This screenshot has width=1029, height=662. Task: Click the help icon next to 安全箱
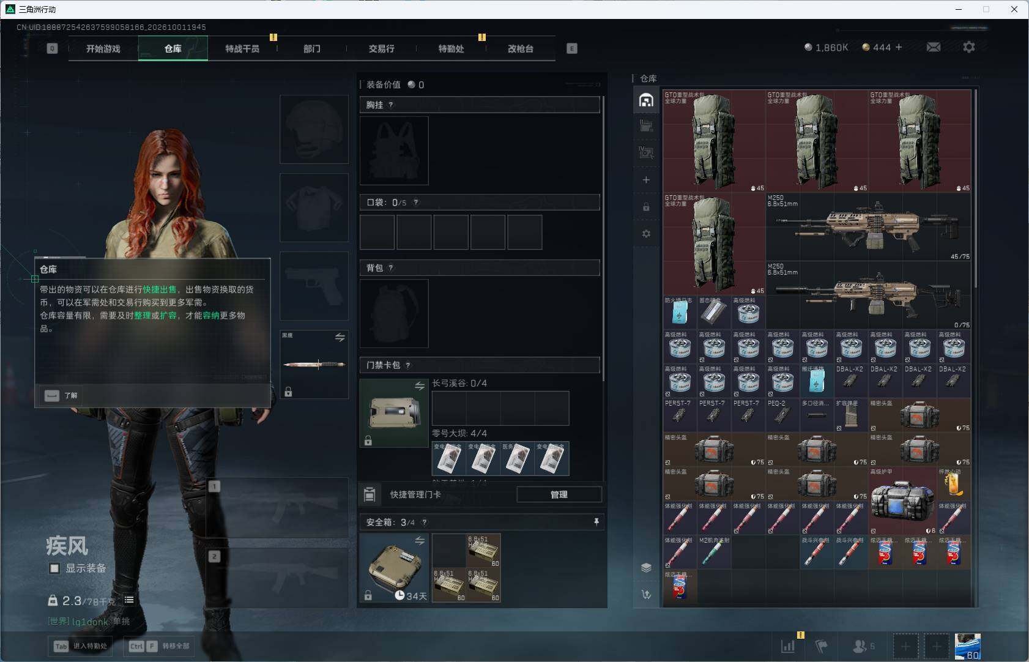[425, 522]
